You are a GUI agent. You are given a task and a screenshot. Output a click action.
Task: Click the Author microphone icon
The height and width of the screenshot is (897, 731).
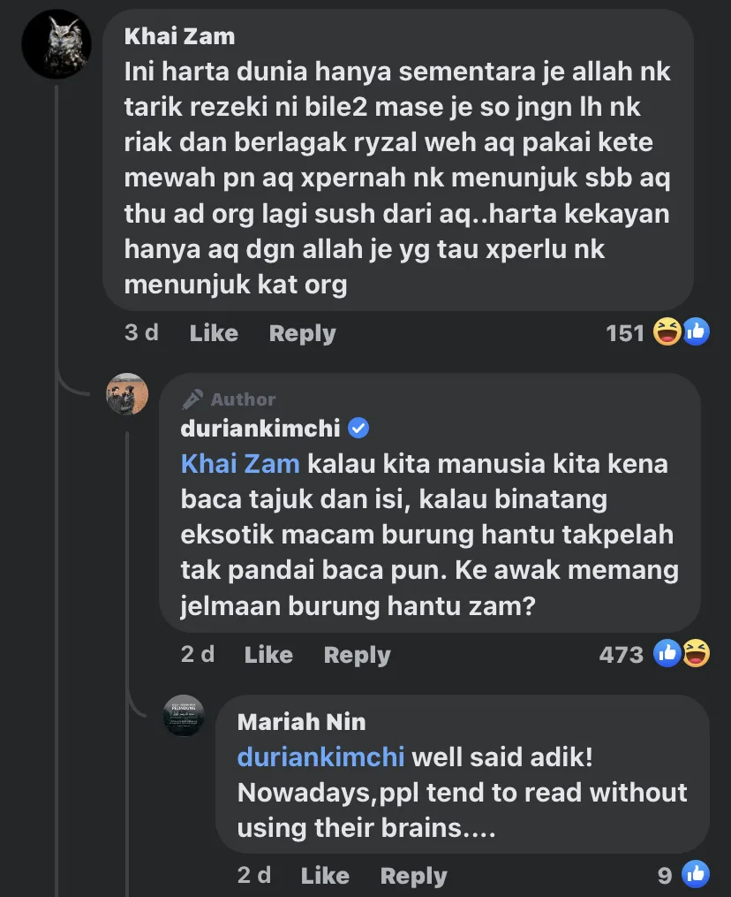pyautogui.click(x=192, y=399)
